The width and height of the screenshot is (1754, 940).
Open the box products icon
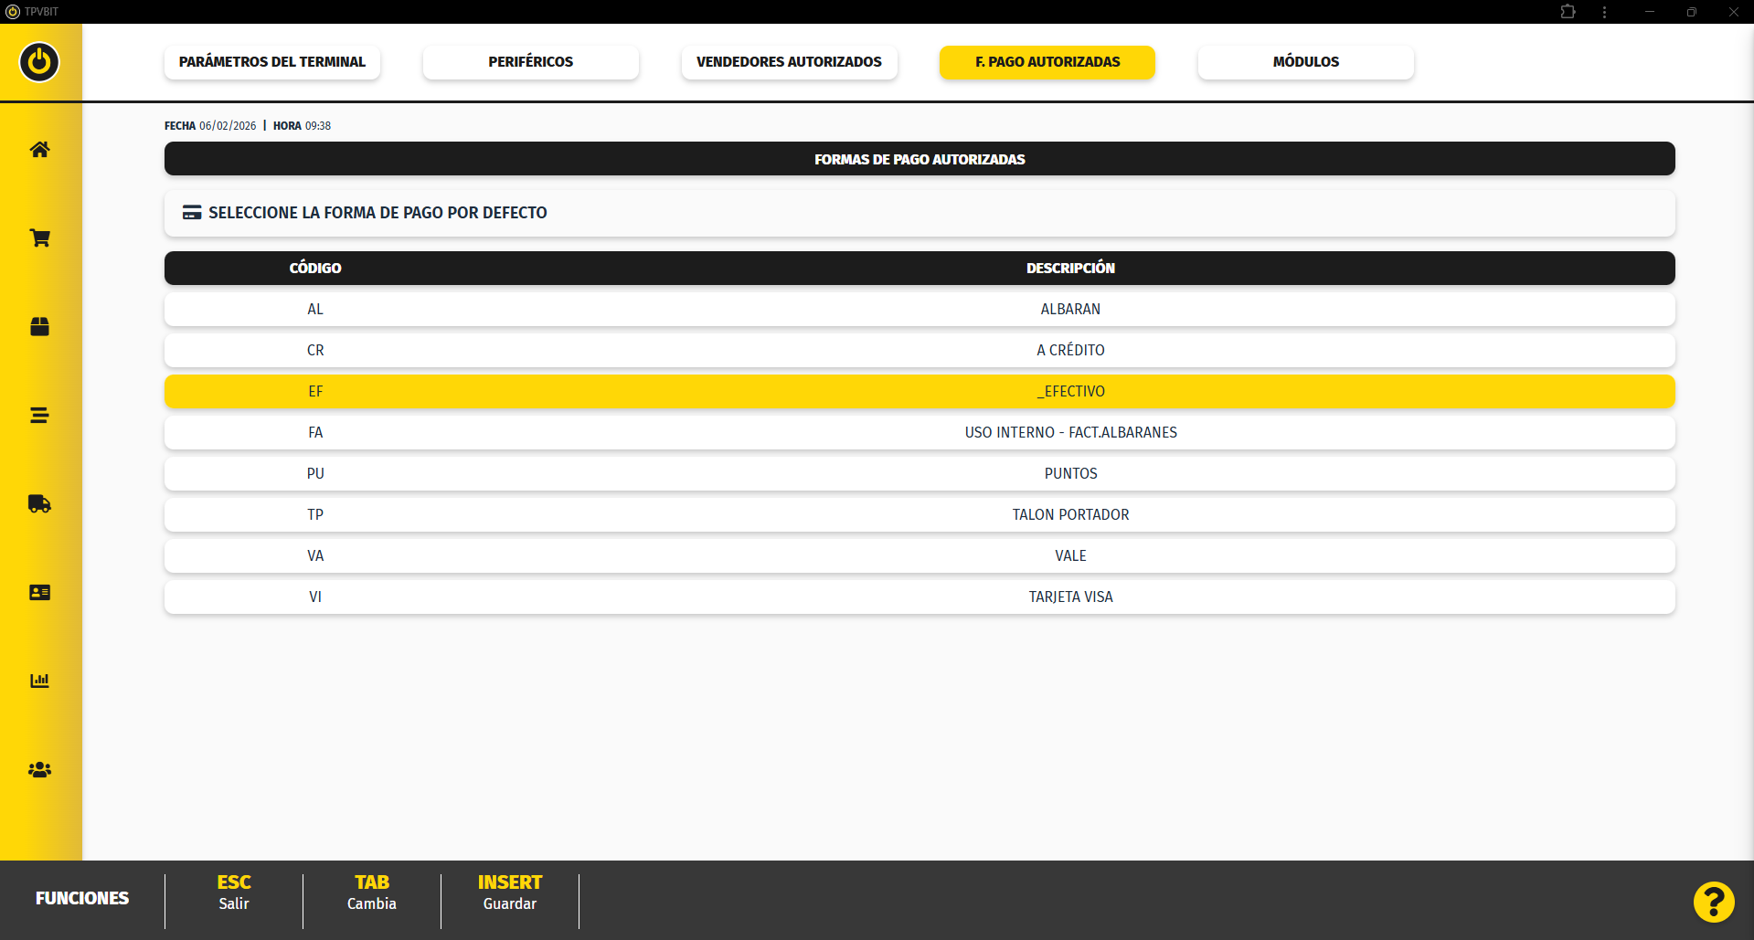pyautogui.click(x=39, y=327)
